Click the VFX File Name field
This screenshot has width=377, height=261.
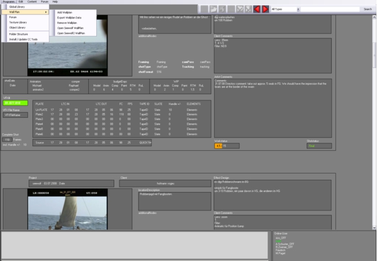pos(16,115)
